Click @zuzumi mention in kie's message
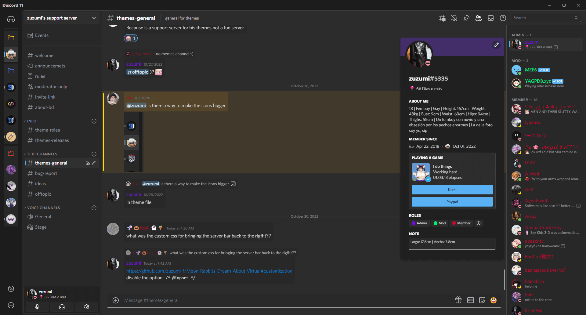Viewport: 586px width, 315px height. pyautogui.click(x=136, y=106)
